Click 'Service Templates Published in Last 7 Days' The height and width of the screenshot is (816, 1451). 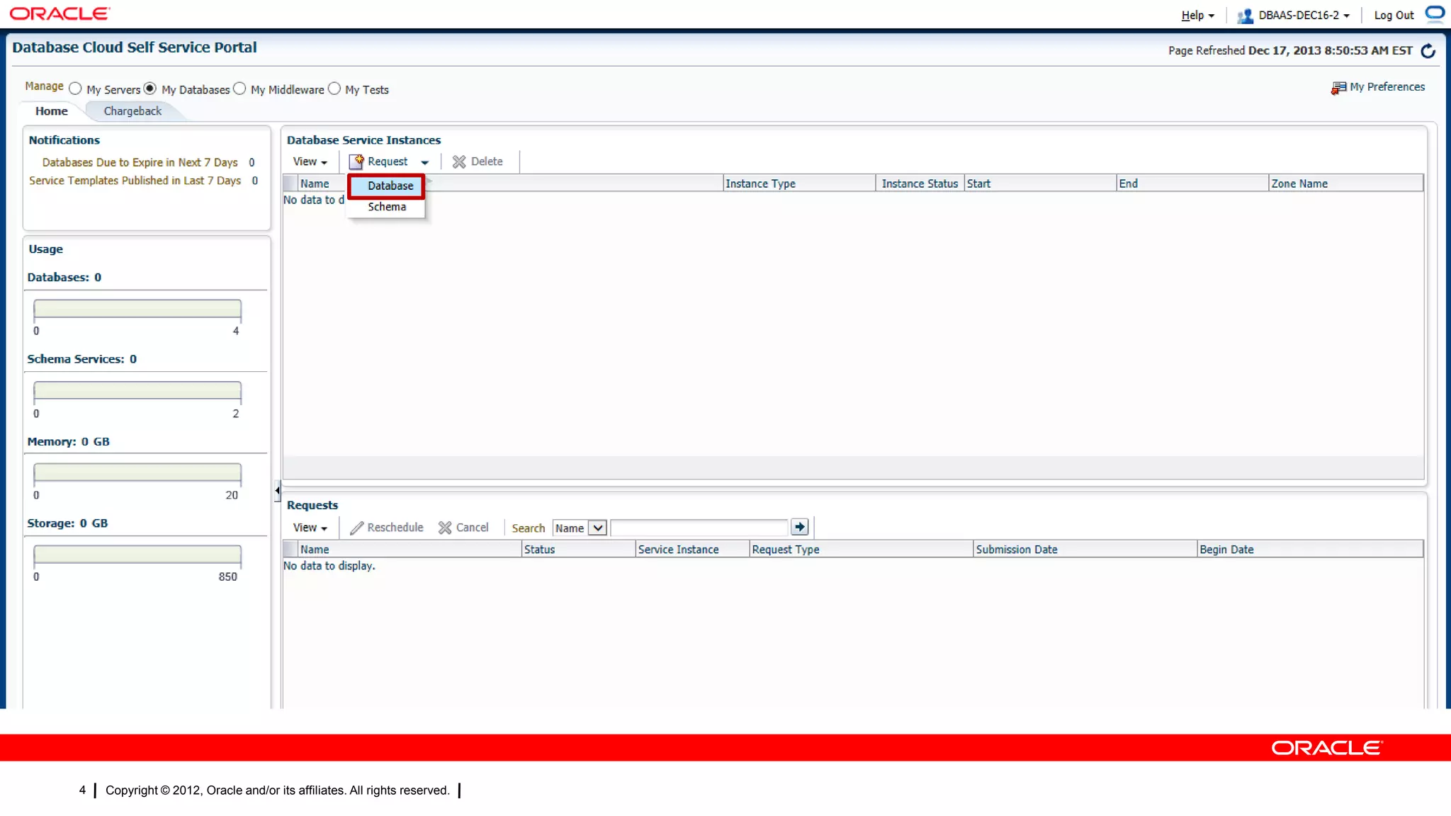point(135,181)
